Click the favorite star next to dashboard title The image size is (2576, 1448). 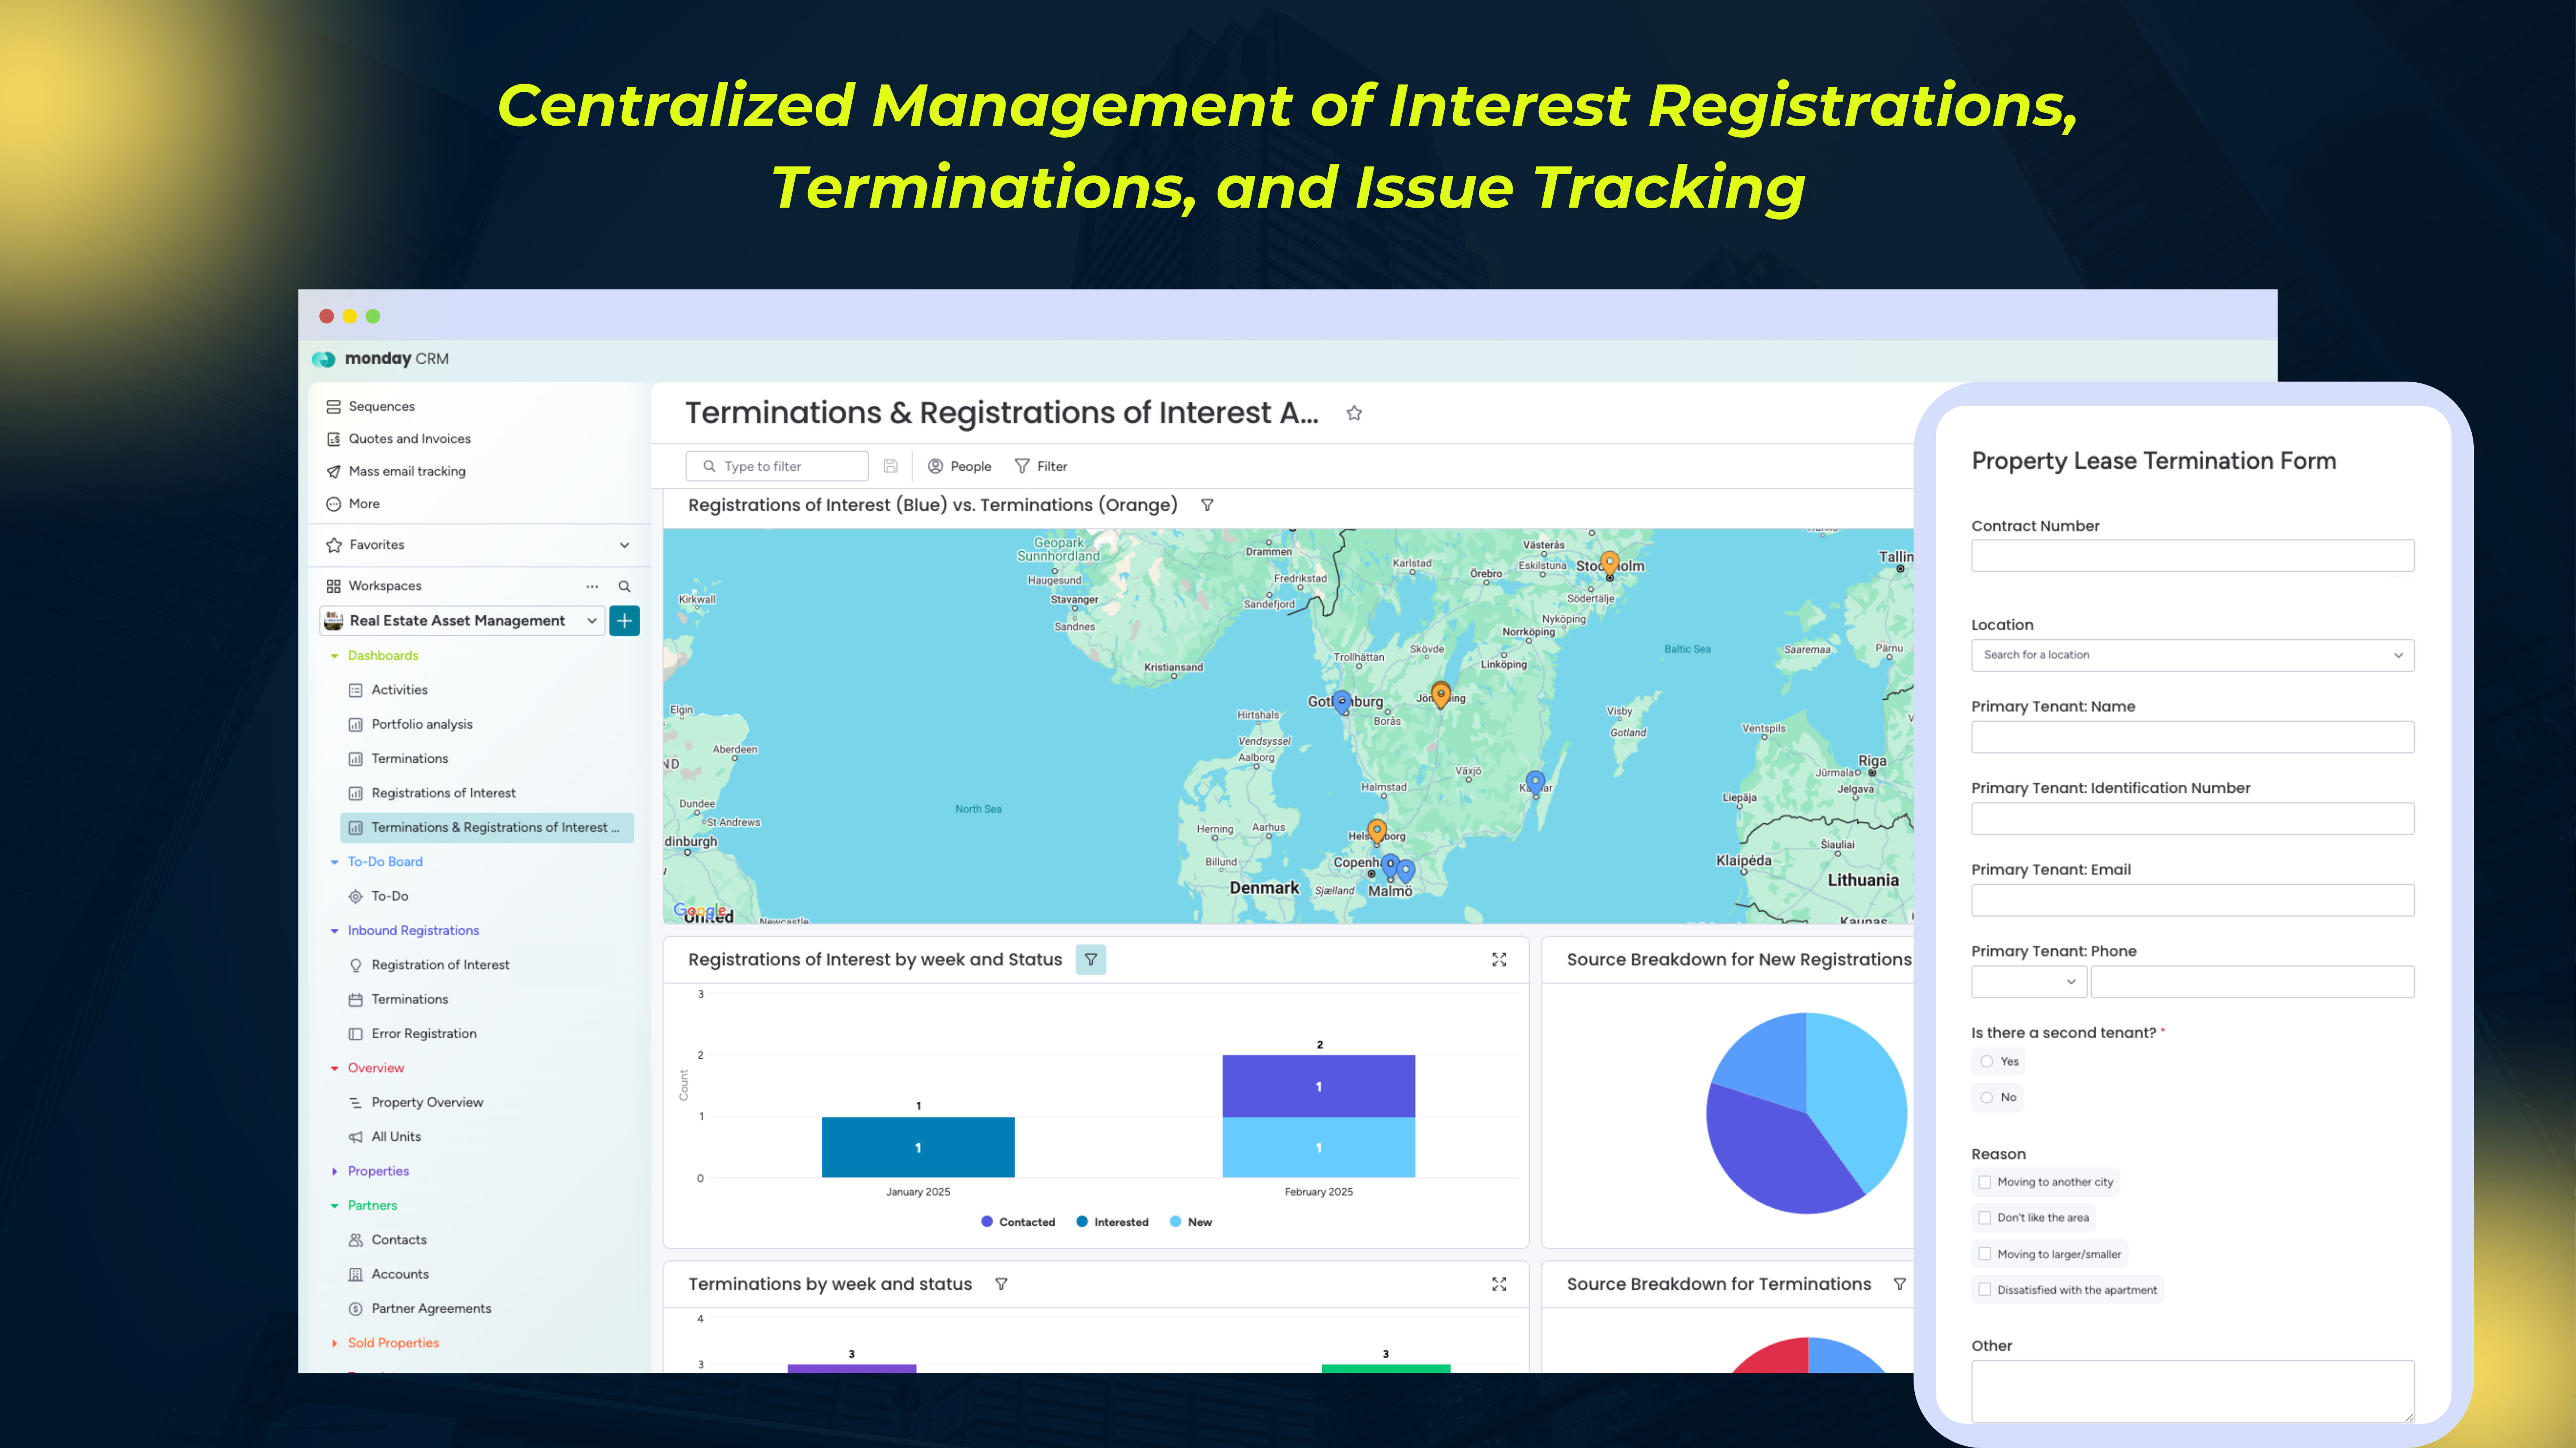[x=1354, y=413]
